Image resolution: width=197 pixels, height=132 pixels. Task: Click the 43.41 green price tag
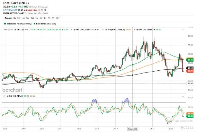190,60
